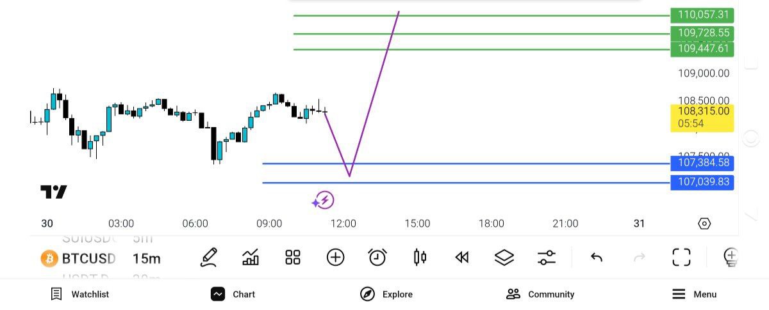Open chart settings sliders icon
The width and height of the screenshot is (769, 310).
[547, 258]
